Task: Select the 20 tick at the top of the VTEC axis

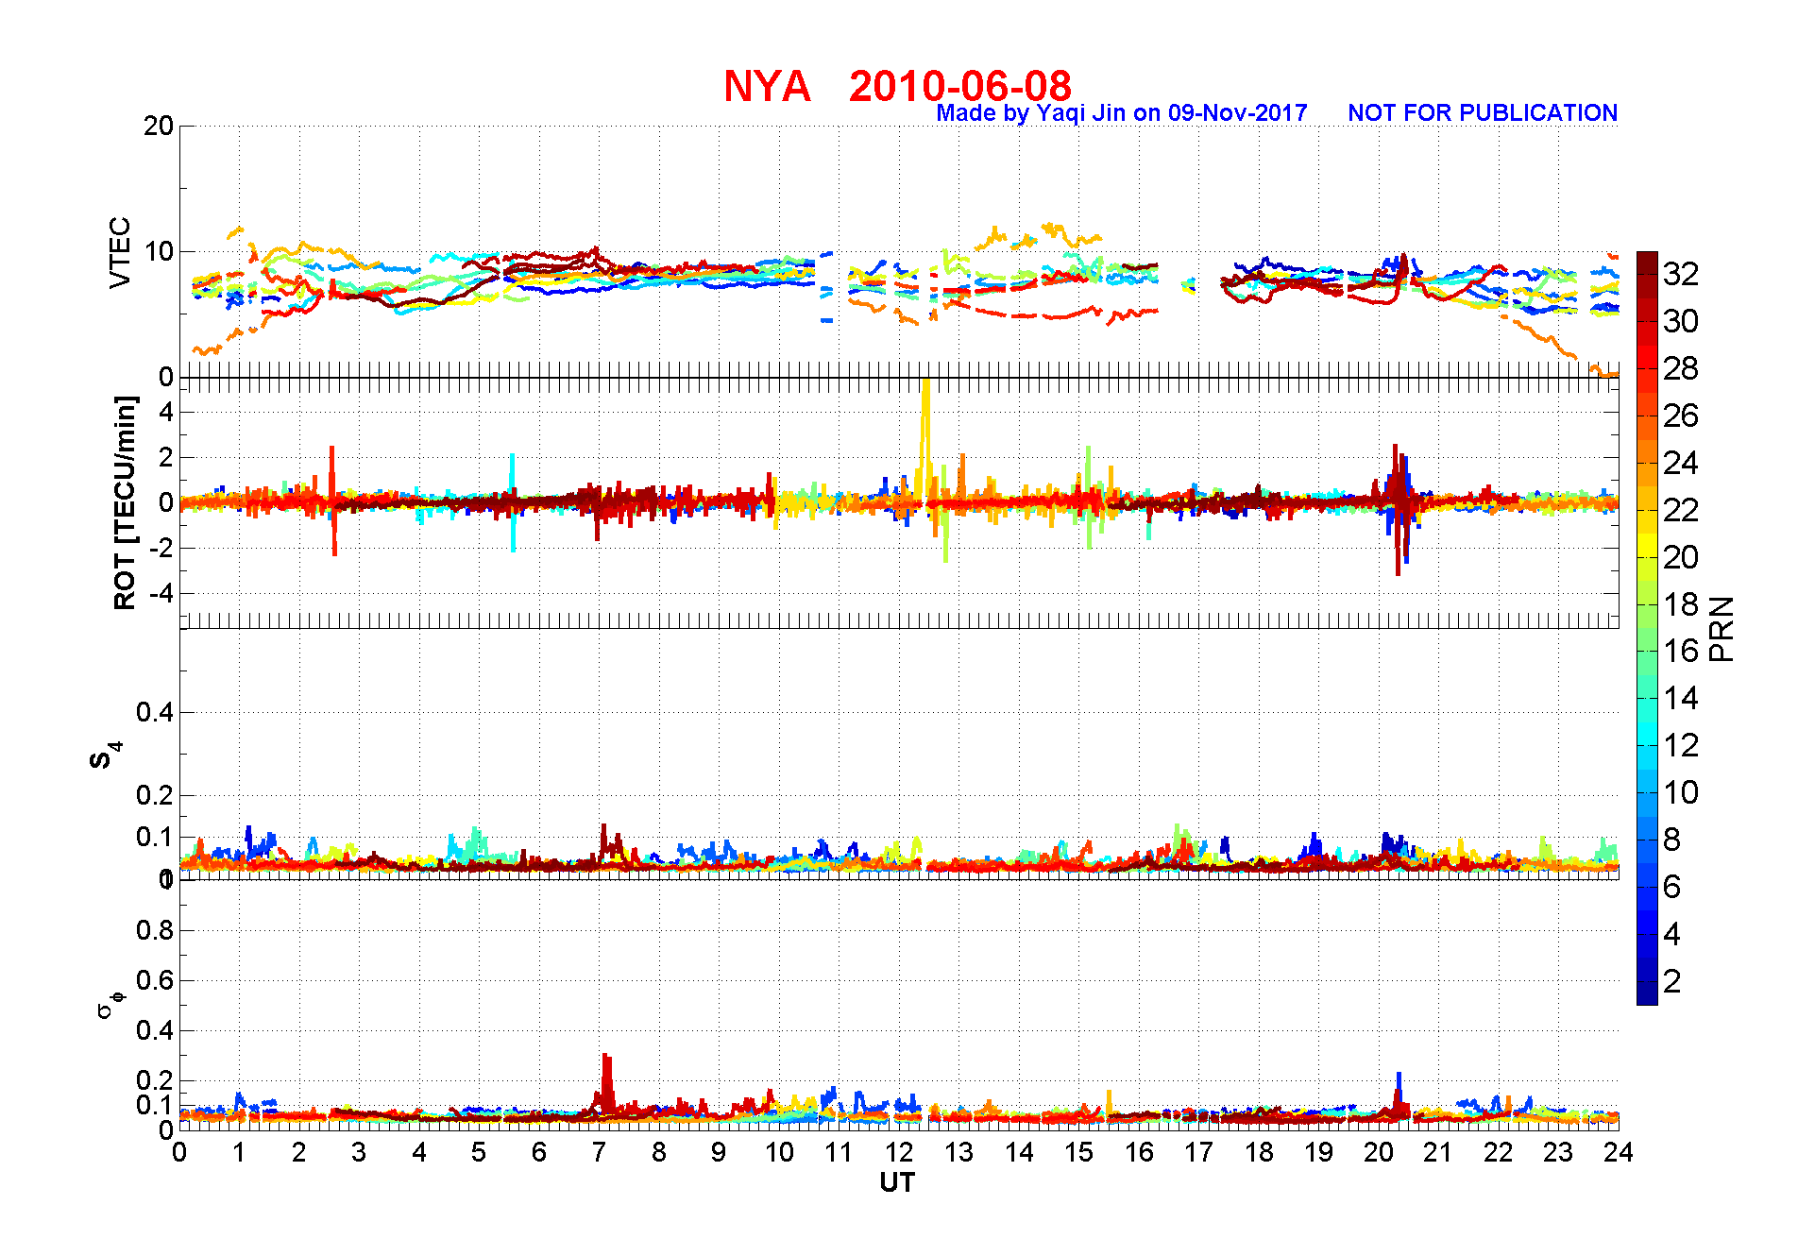Action: coord(158,126)
